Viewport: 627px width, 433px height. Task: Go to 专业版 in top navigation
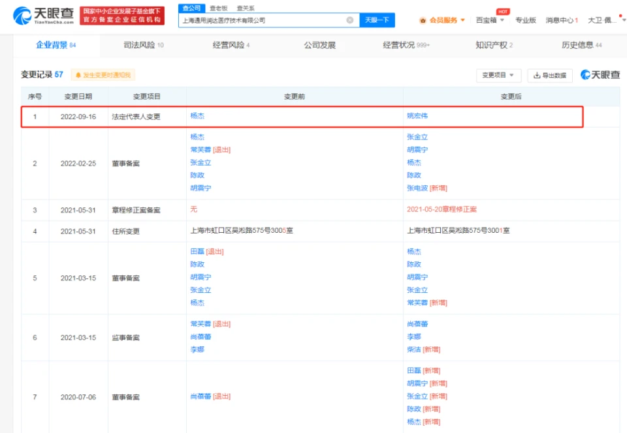(x=525, y=20)
